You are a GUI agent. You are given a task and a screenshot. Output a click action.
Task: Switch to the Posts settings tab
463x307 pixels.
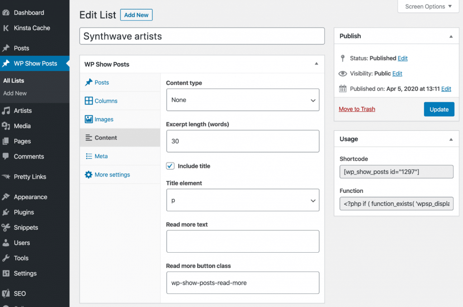[x=120, y=82]
